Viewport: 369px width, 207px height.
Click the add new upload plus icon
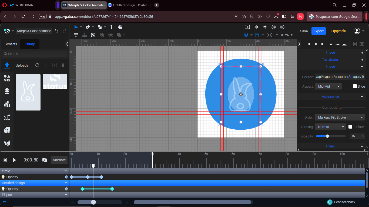click(x=46, y=65)
